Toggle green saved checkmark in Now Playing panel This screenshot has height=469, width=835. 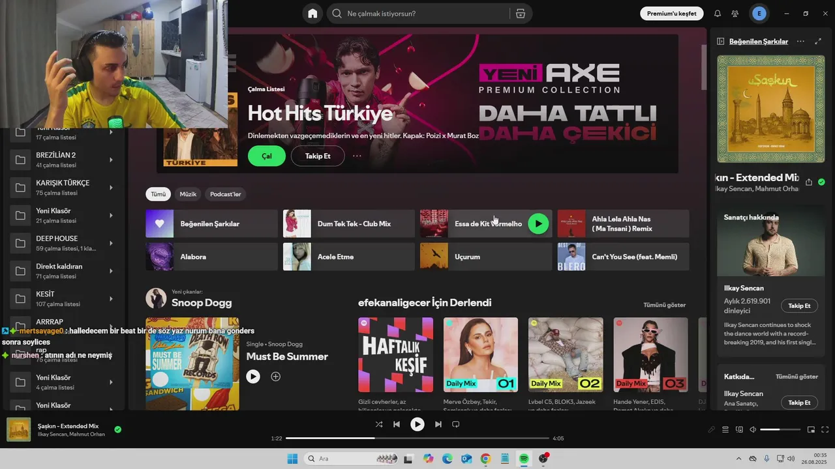click(821, 182)
